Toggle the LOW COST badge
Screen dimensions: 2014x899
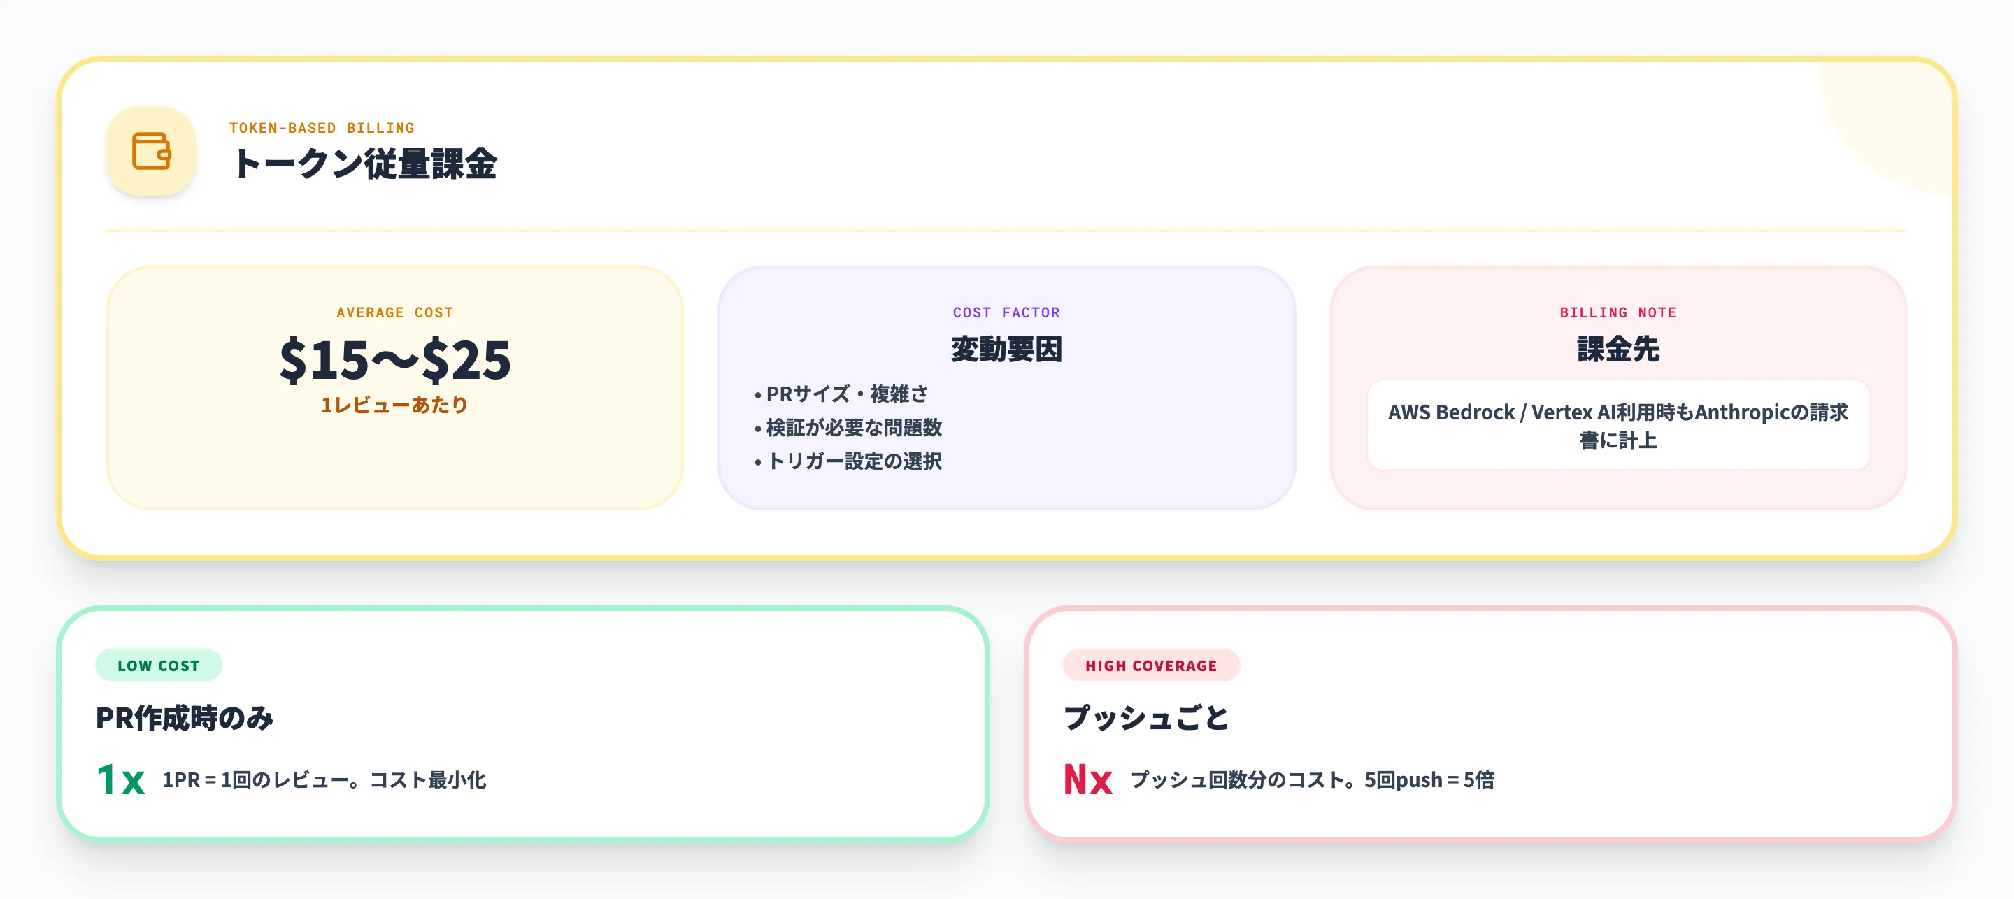pos(158,666)
